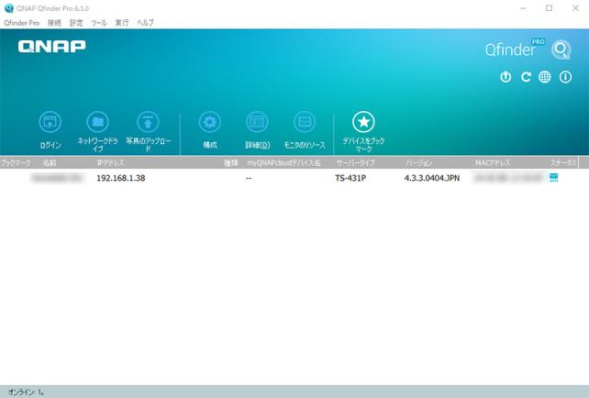Sort by the ステータス (Status) column header
Viewport: 589px width, 398px height.
click(563, 163)
